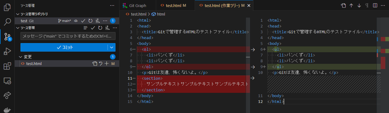
Task: Click commit checkmark in test Git repository row
Action: (x=83, y=21)
